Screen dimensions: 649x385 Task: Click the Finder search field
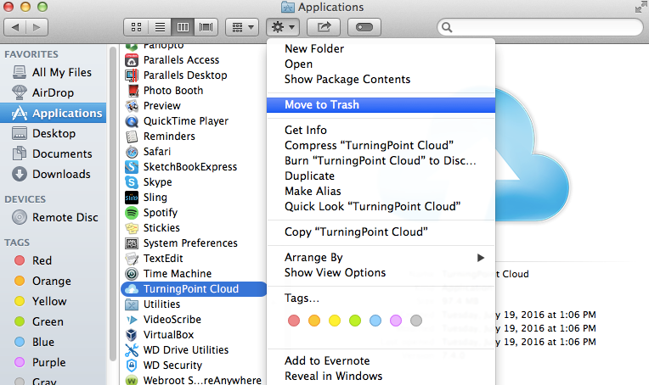(x=540, y=27)
